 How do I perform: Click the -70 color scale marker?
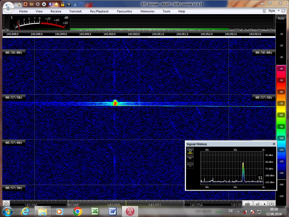coord(281,103)
